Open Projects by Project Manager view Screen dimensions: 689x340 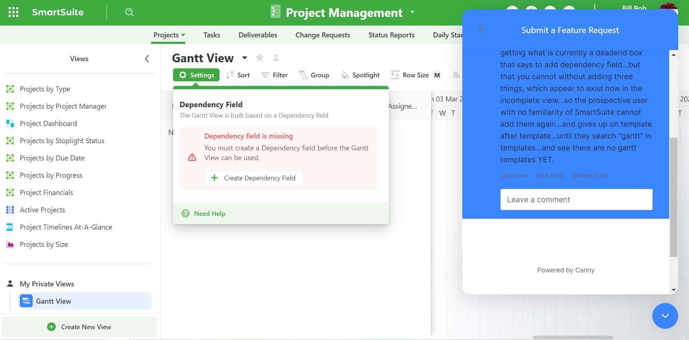[x=63, y=106]
